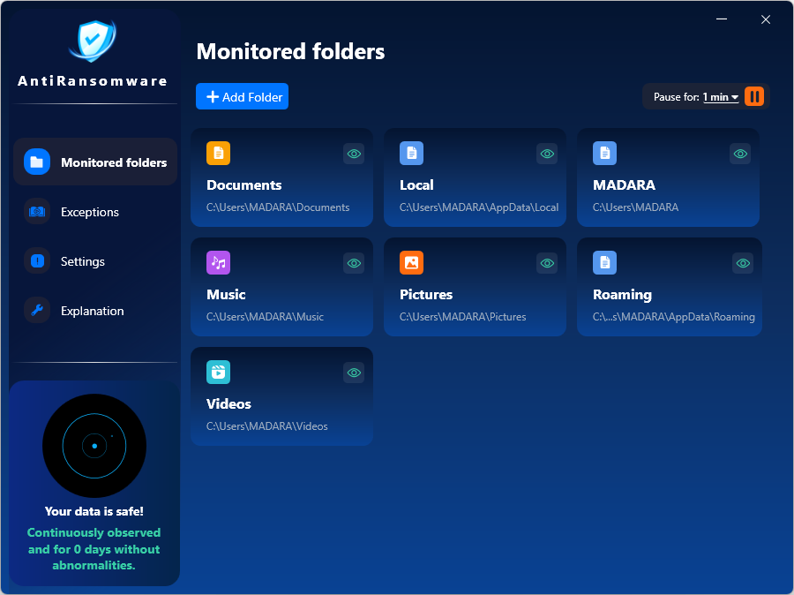The width and height of the screenshot is (794, 595).
Task: Open the Monitored folders menu item
Action: pos(95,162)
